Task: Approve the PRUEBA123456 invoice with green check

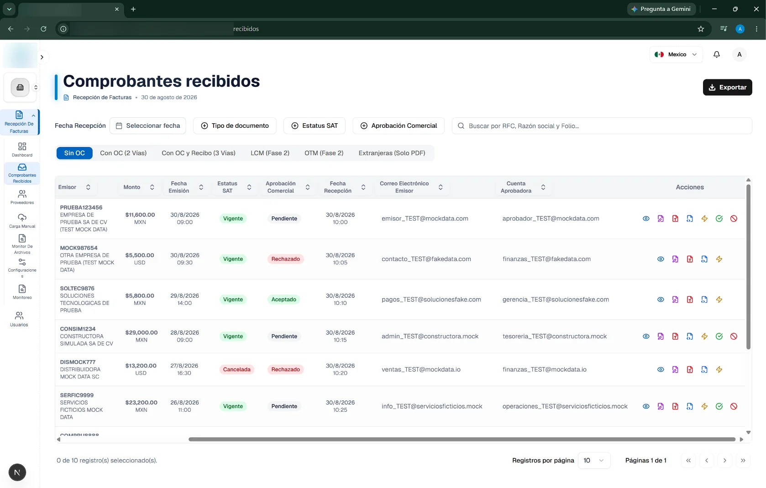Action: click(719, 219)
